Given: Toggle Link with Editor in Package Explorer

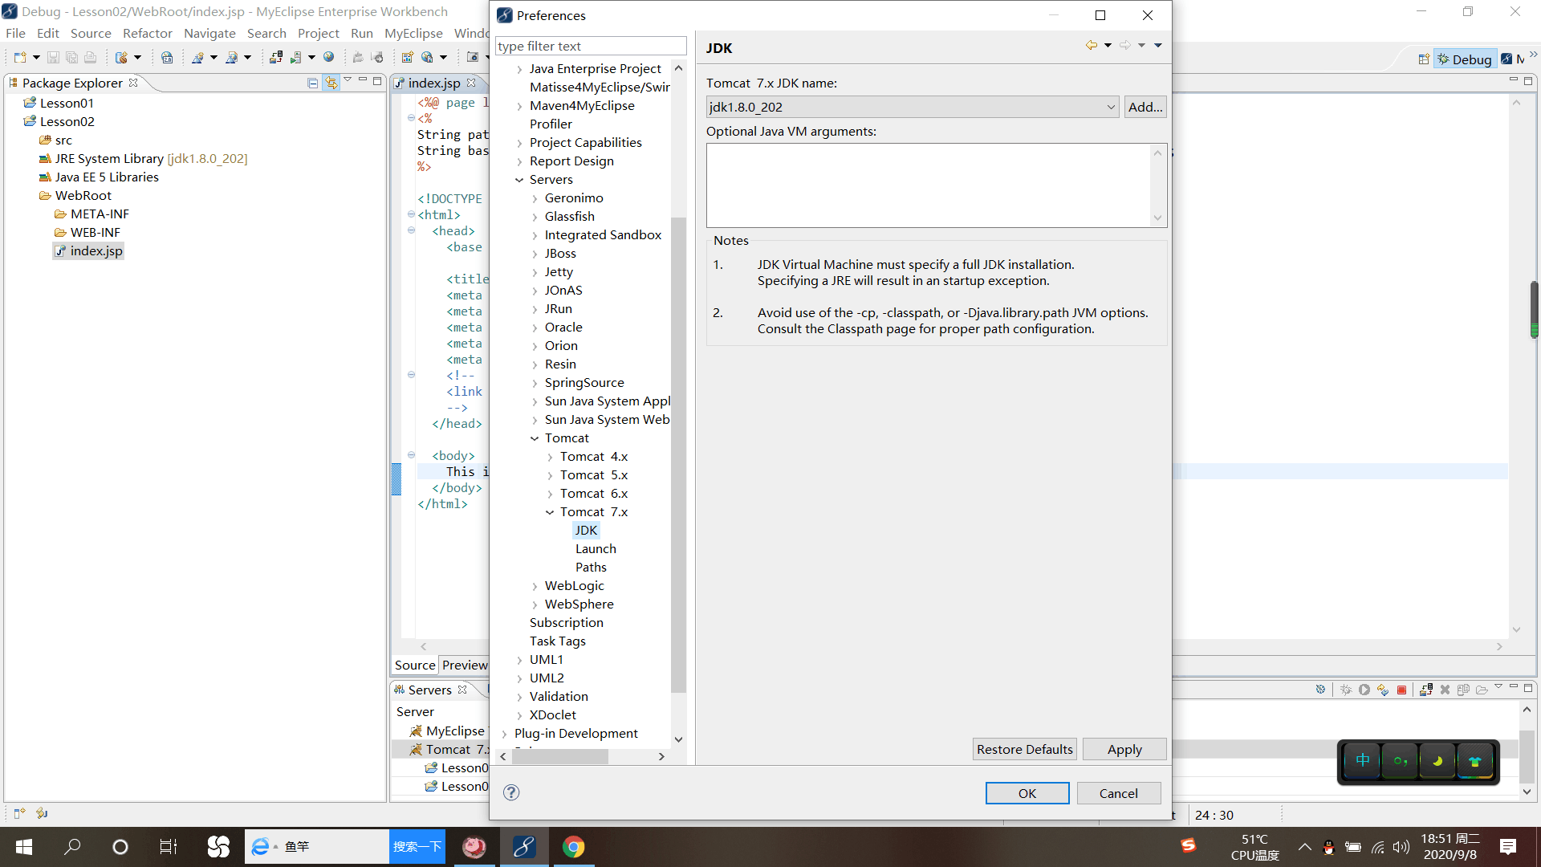Looking at the screenshot, I should pos(331,83).
